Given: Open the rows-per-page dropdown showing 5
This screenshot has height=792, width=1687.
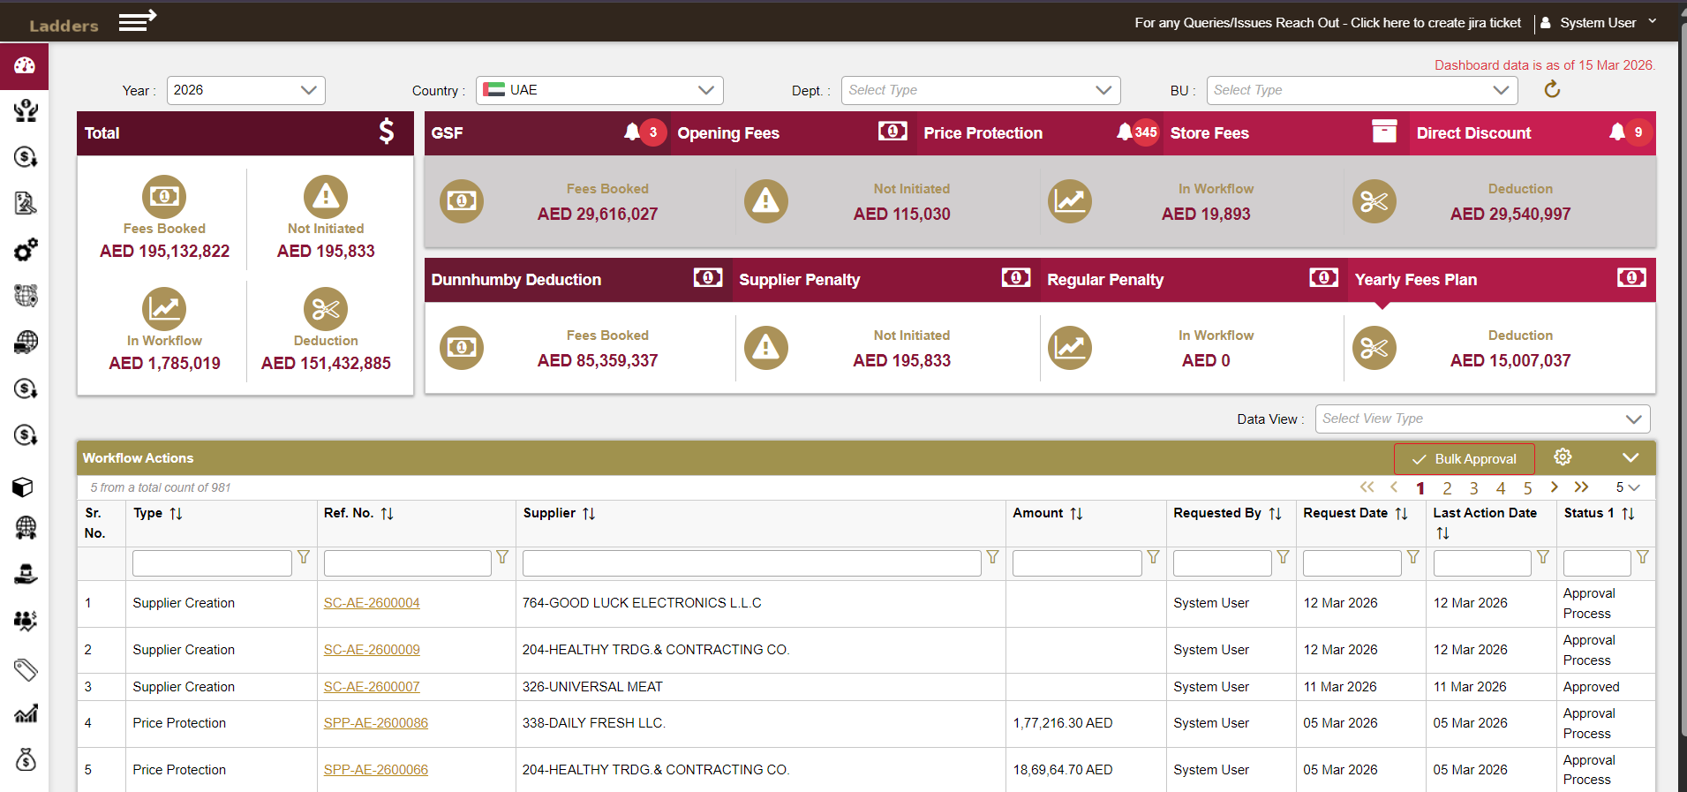Looking at the screenshot, I should (1627, 487).
